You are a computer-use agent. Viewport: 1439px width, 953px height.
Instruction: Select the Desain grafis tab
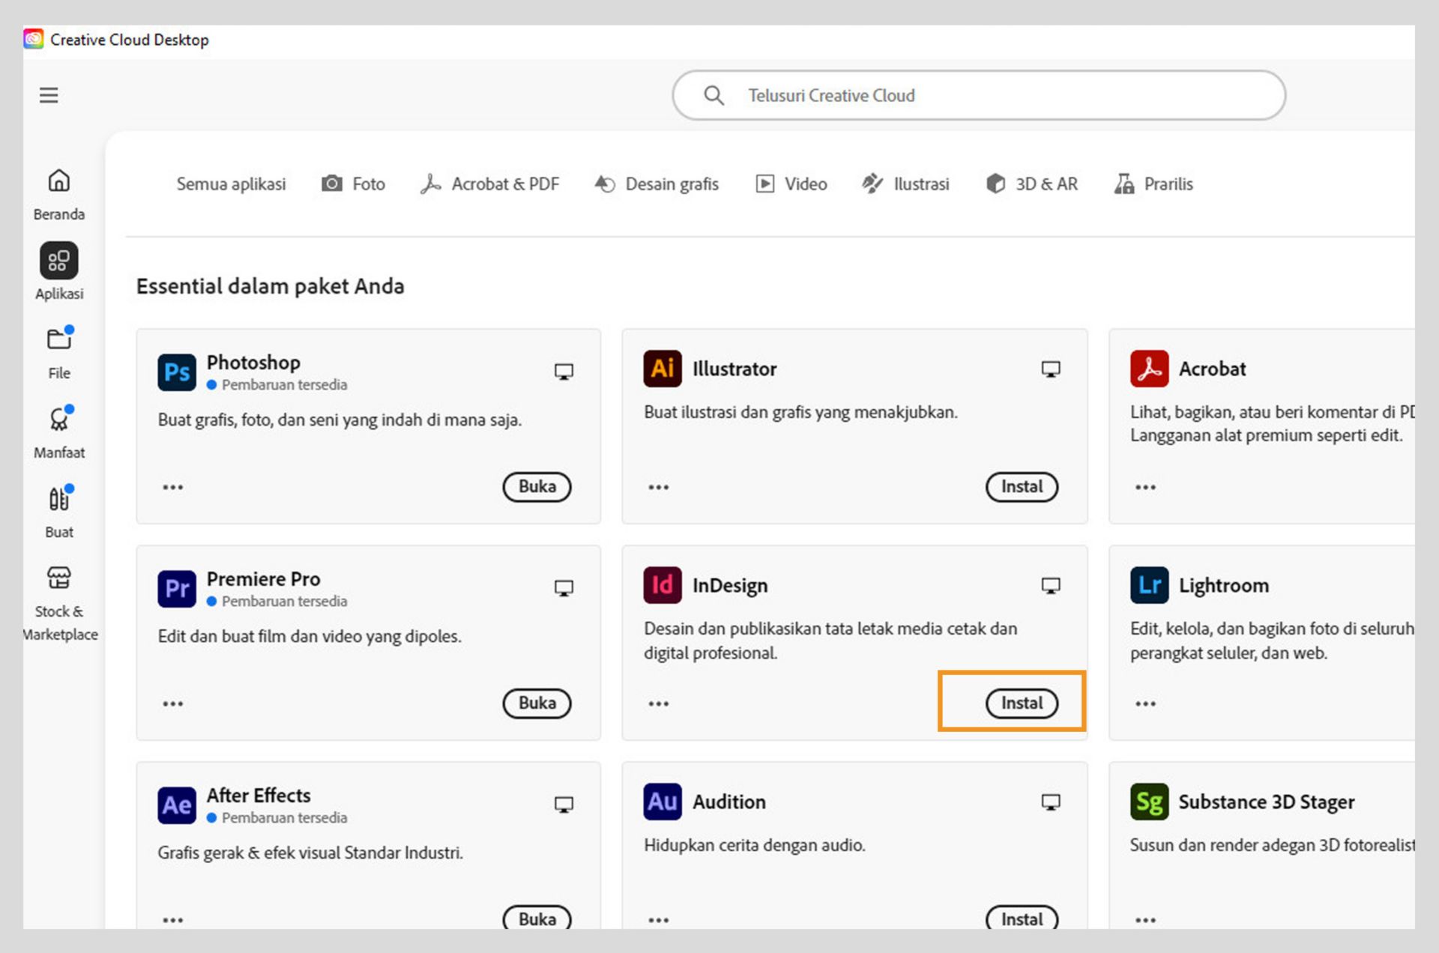click(x=657, y=184)
